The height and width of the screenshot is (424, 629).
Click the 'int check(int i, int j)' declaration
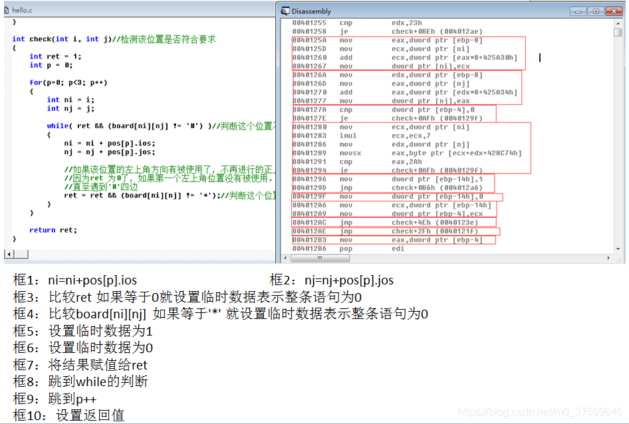tap(62, 39)
